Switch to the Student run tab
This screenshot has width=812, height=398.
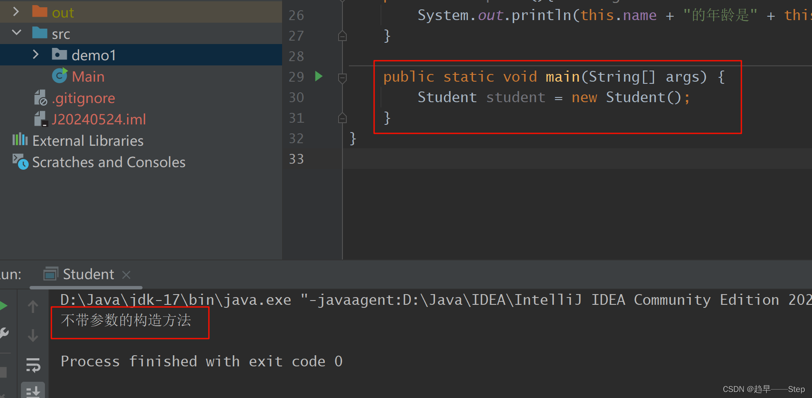(x=88, y=274)
